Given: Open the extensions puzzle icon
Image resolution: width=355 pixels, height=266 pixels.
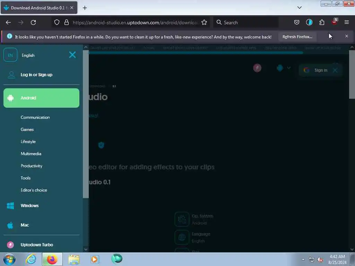Looking at the screenshot, I should point(322,22).
